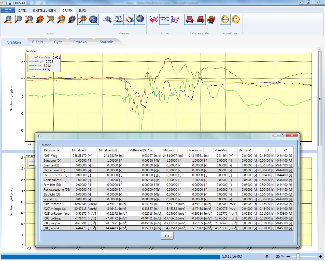325x261 pixels.
Task: Expand the quick access toolbar chevron
Action: tap(10, 4)
